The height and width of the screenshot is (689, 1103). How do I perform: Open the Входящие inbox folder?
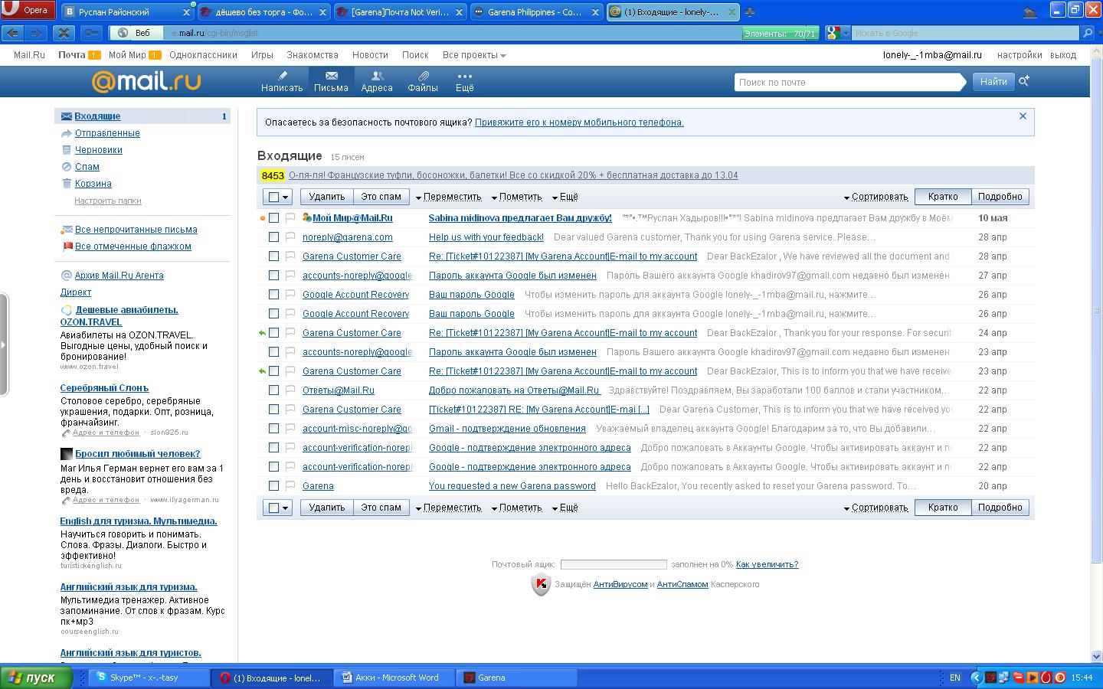pyautogui.click(x=97, y=116)
